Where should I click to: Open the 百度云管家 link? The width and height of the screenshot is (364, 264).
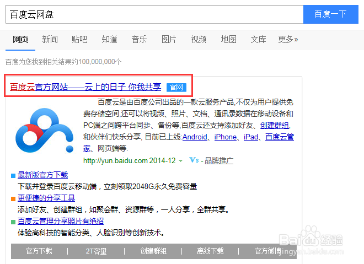pos(280,137)
